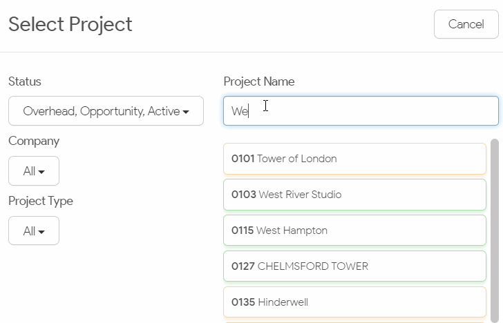This screenshot has height=323, width=503.
Task: Click the Company label
Action: click(x=34, y=141)
